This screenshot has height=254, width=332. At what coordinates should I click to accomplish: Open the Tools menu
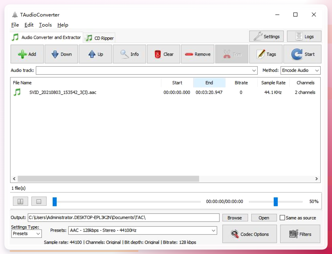click(45, 25)
